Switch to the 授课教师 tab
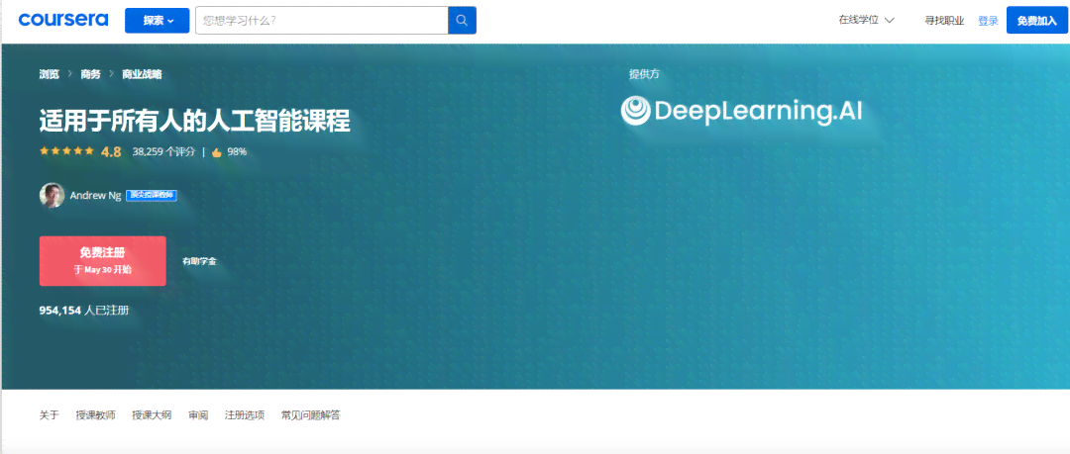 [x=95, y=414]
